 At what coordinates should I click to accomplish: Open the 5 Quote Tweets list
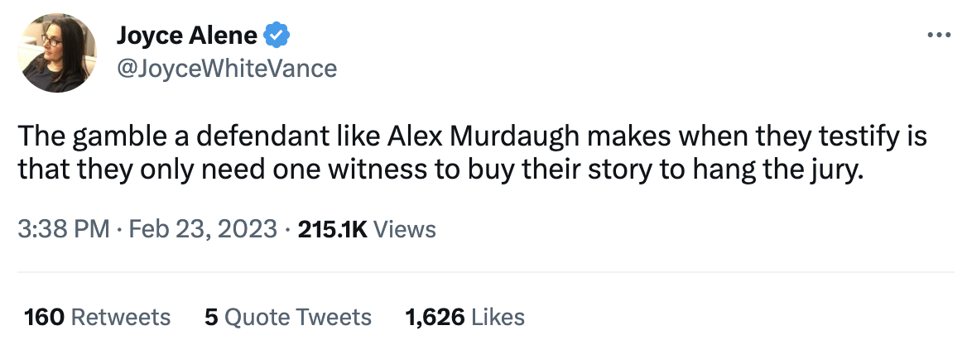point(288,317)
